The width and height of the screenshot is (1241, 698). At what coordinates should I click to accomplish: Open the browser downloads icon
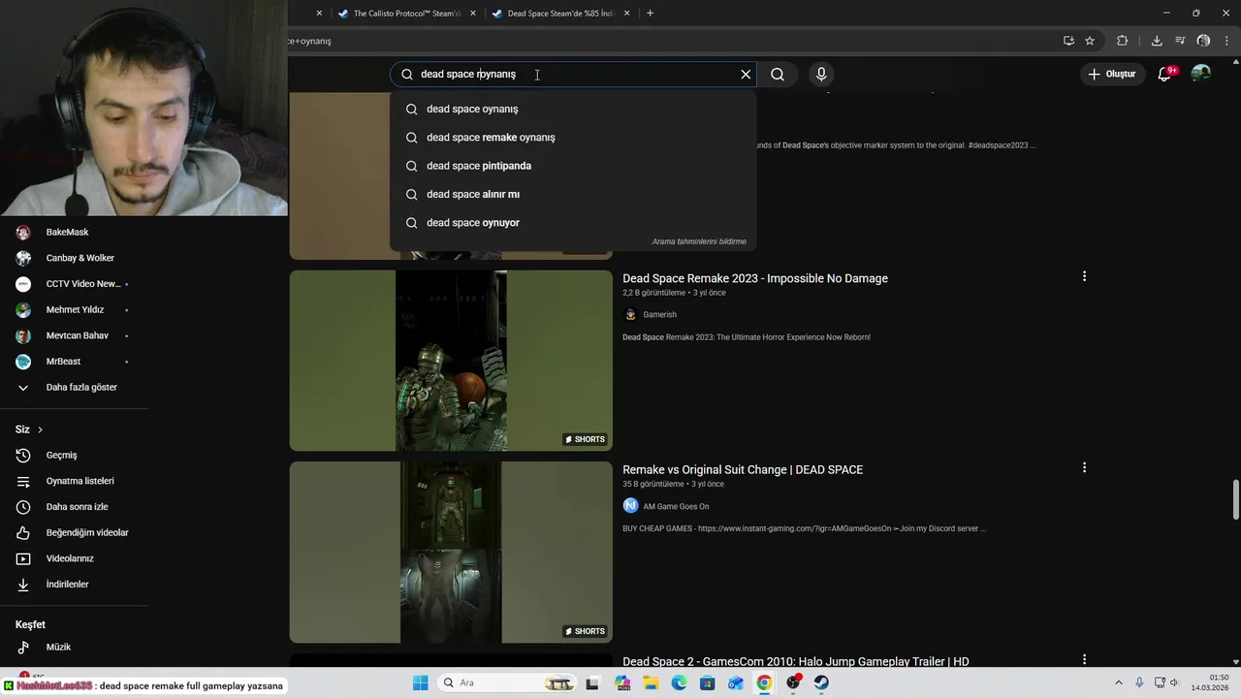(x=1157, y=41)
